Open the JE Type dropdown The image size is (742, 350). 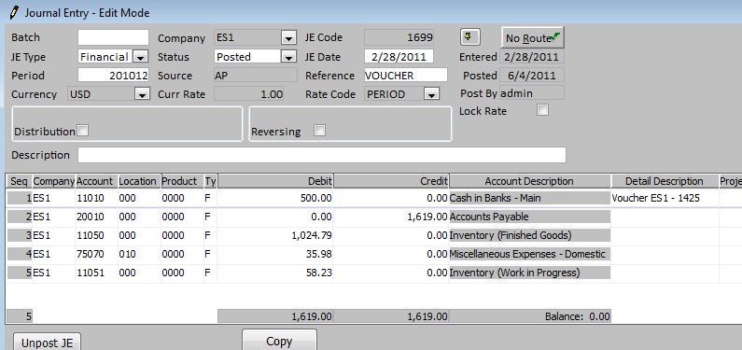tap(140, 57)
